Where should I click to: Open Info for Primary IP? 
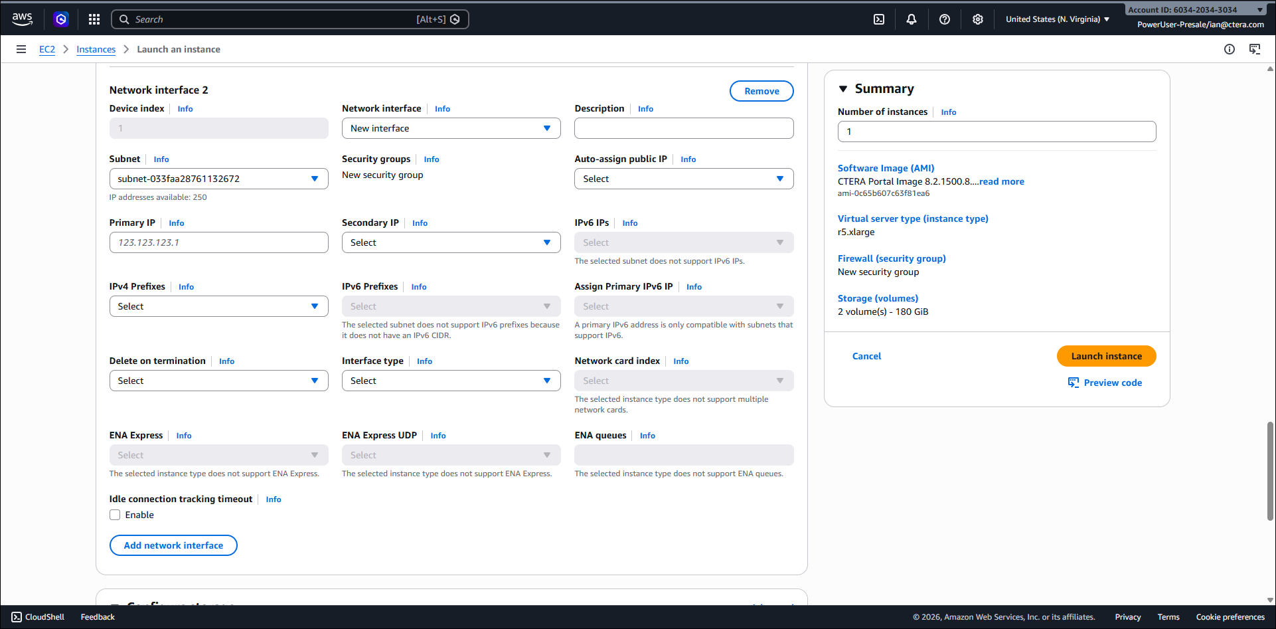[177, 223]
